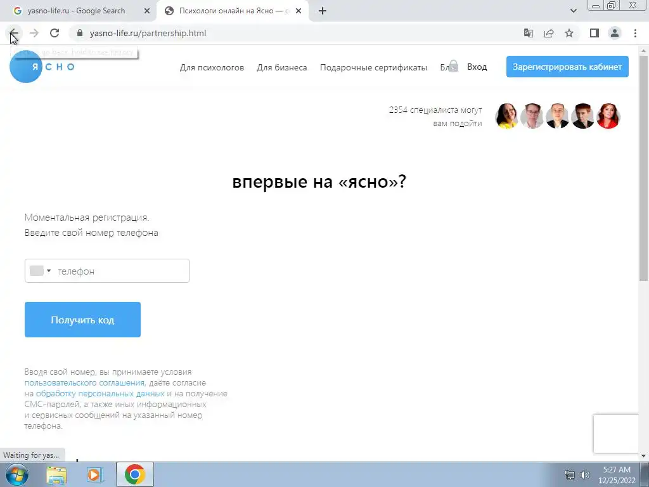The width and height of the screenshot is (649, 487).
Task: Click the page scrollbar down arrow
Action: pyautogui.click(x=643, y=456)
